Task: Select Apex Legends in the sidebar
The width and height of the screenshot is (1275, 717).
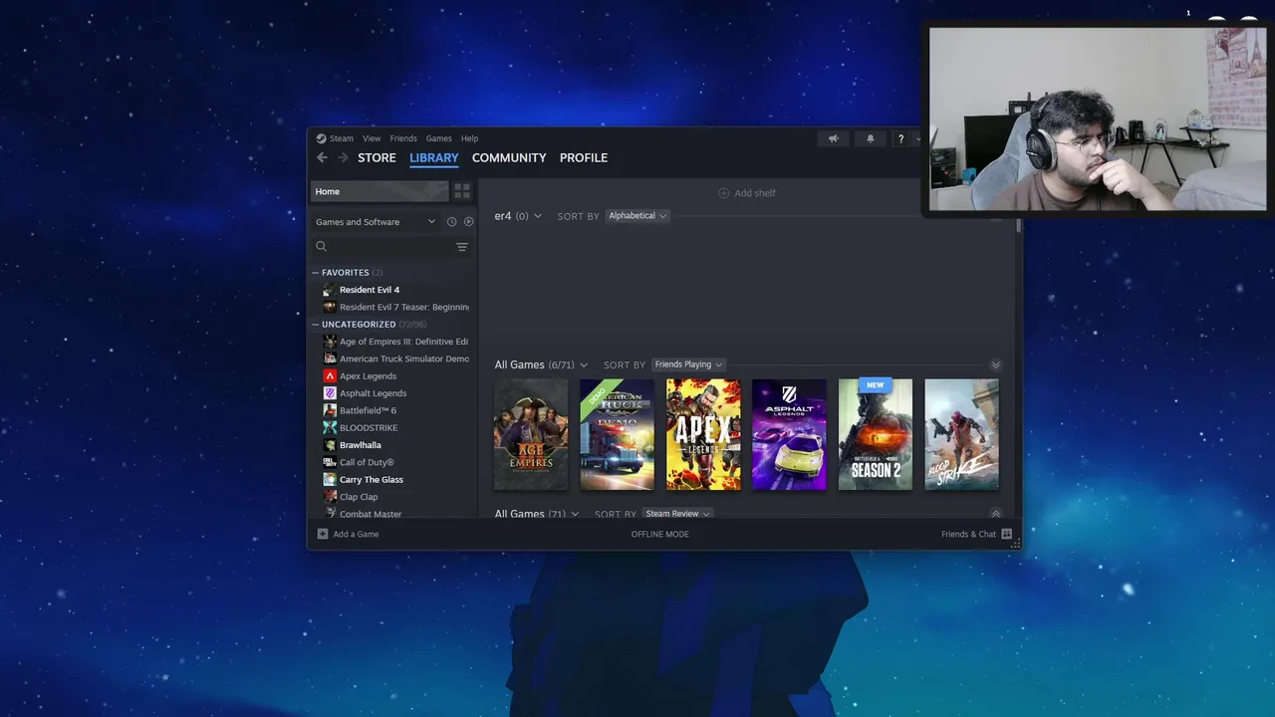Action: coord(368,376)
